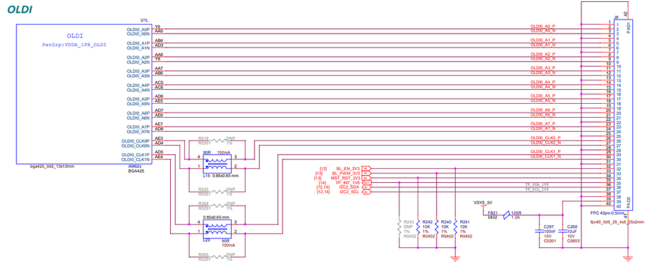
Task: Click the ground symbol below connector J8
Action: point(627,259)
